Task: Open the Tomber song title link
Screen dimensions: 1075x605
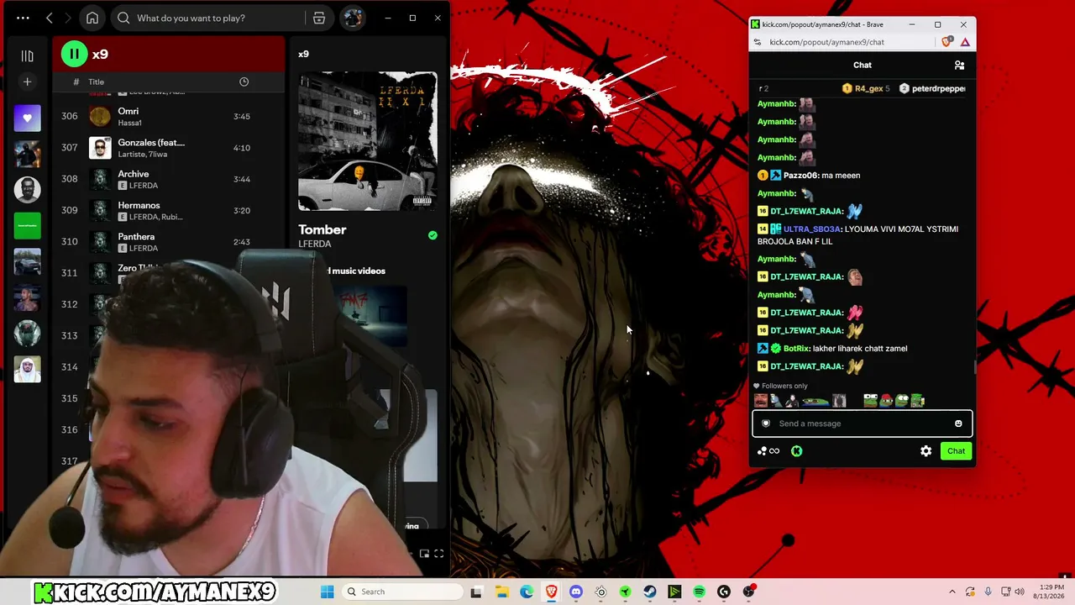Action: tap(322, 229)
